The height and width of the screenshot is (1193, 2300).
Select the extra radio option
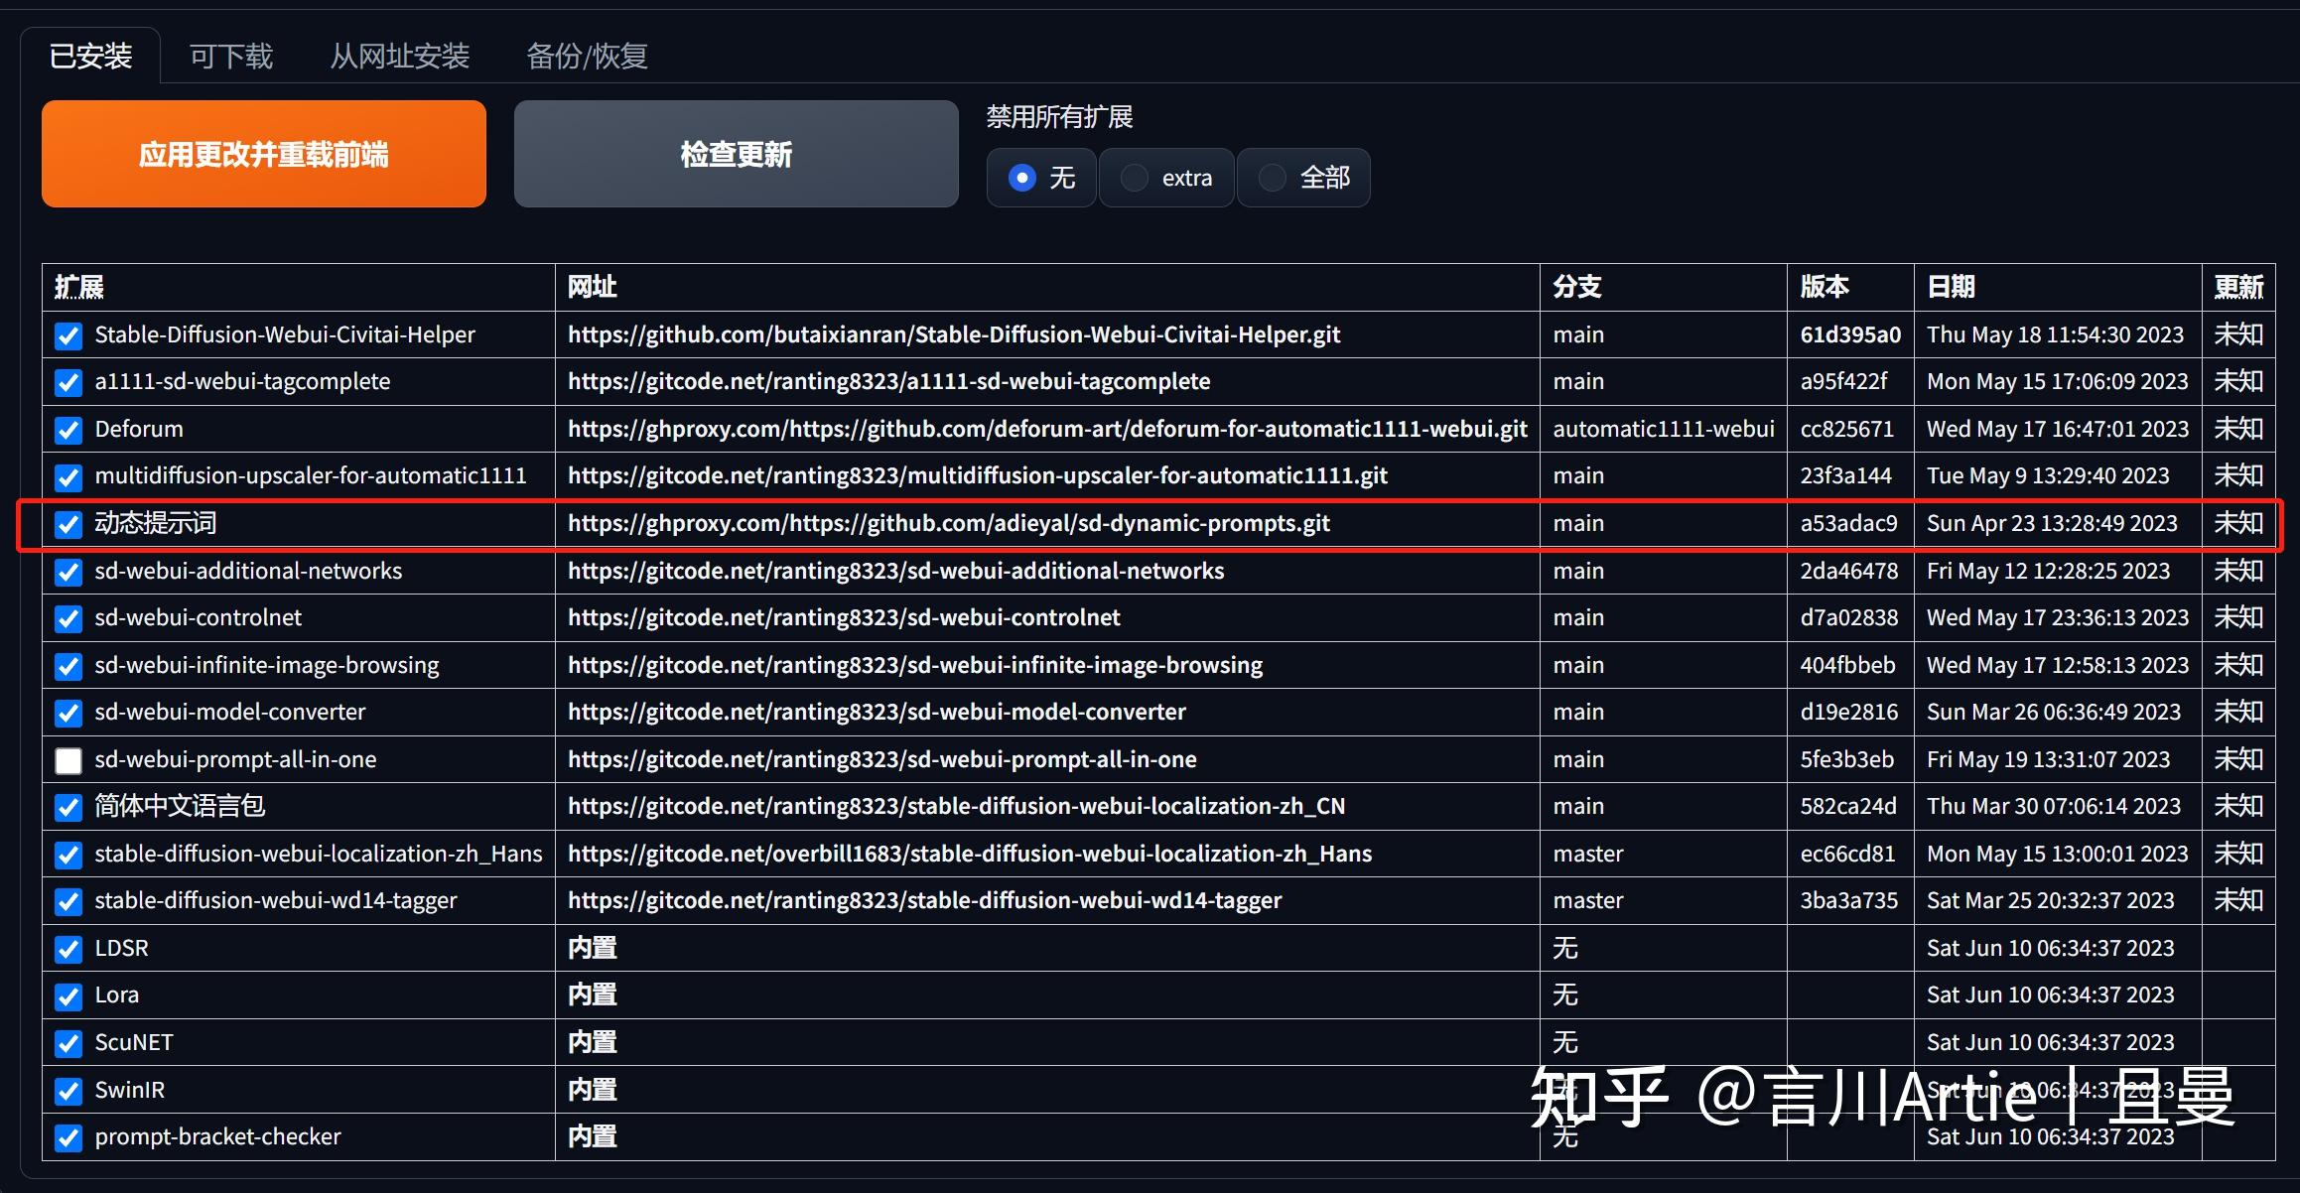[x=1133, y=178]
